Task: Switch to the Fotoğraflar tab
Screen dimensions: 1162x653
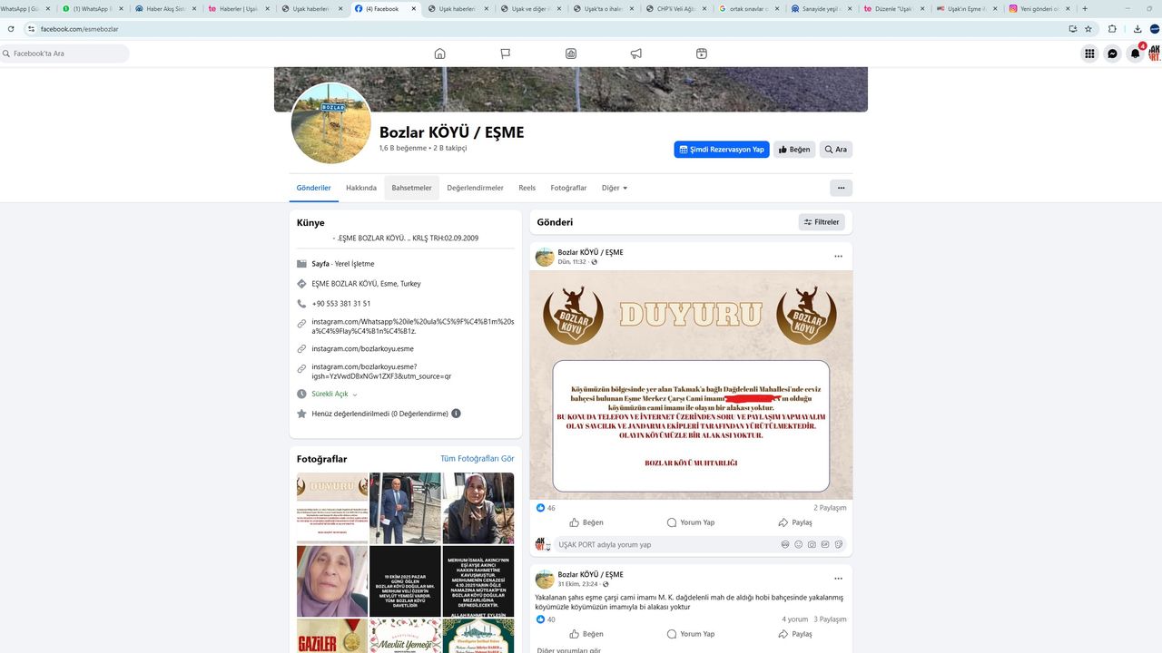Action: pos(568,188)
